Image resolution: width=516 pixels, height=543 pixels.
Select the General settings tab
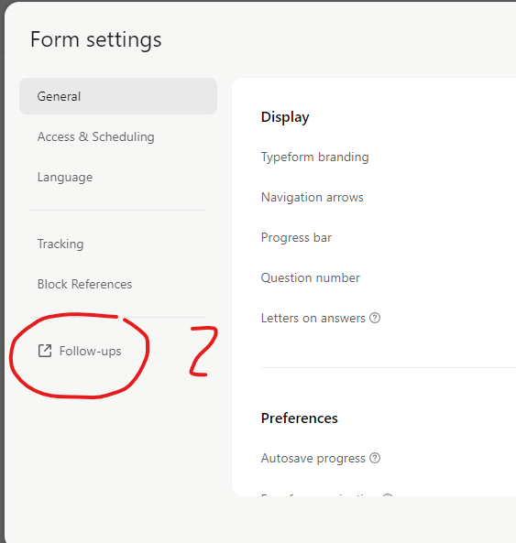[x=118, y=96]
